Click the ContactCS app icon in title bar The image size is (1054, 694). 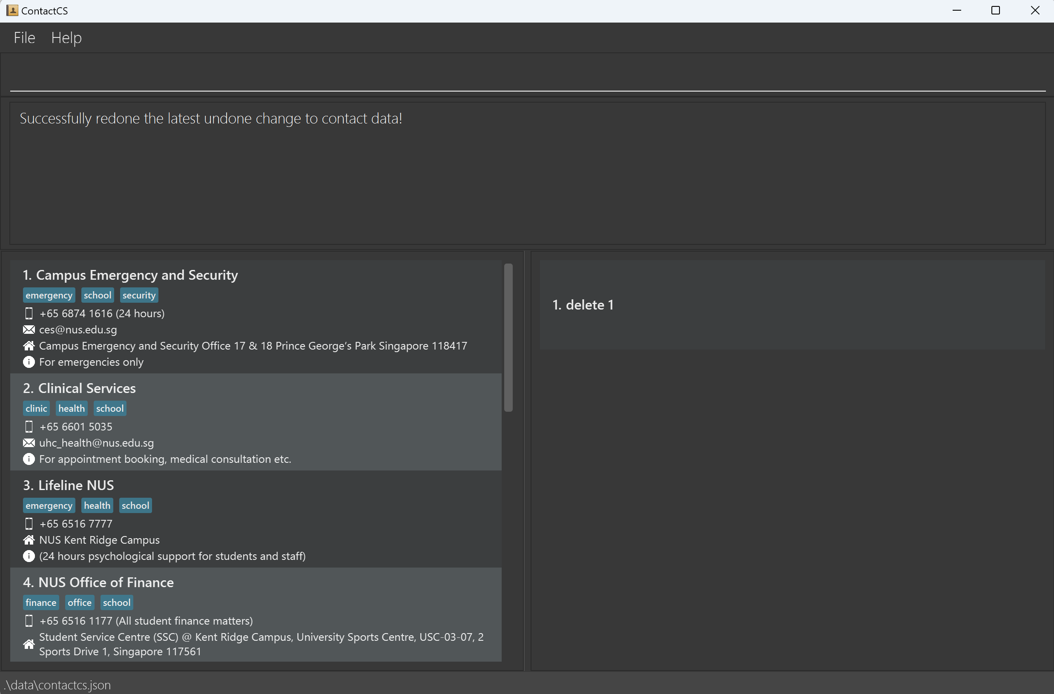pyautogui.click(x=12, y=11)
